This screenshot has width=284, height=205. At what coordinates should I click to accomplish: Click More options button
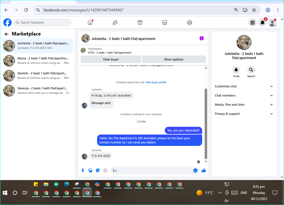coord(174,59)
